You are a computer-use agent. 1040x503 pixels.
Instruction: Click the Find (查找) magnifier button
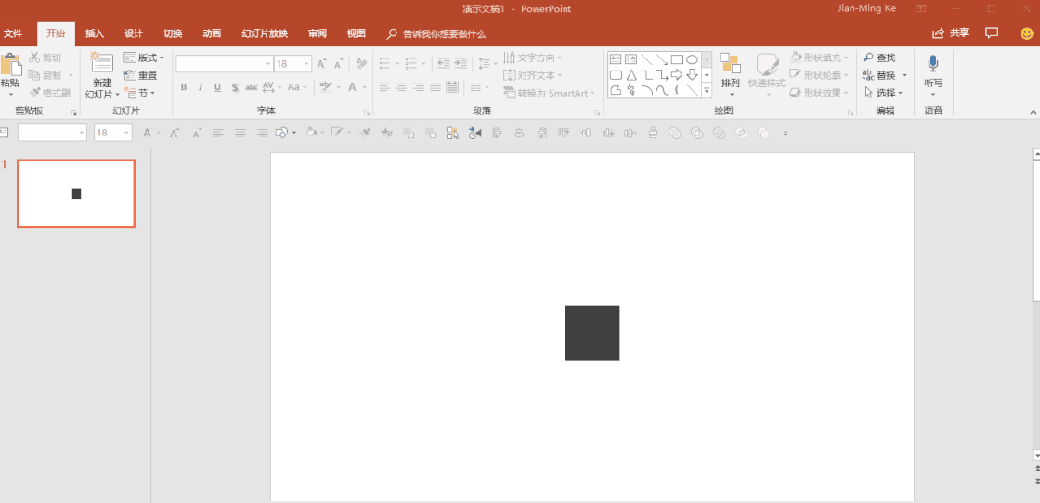[878, 58]
